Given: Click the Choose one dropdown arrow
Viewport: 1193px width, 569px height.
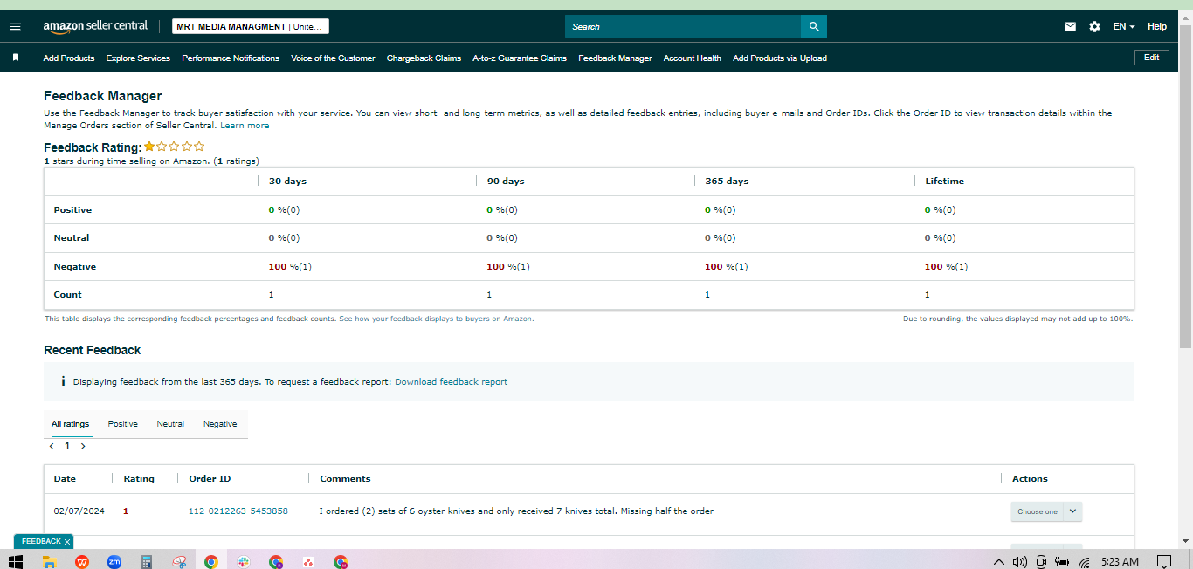Looking at the screenshot, I should point(1073,511).
